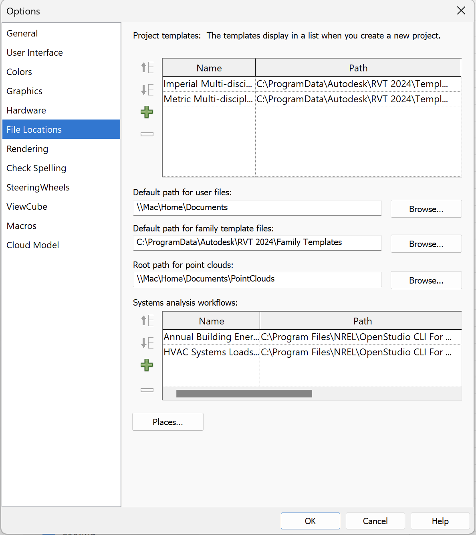Remove selected project template with minus icon

[147, 134]
